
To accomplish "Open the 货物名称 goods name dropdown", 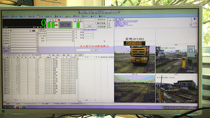I will (36, 33).
